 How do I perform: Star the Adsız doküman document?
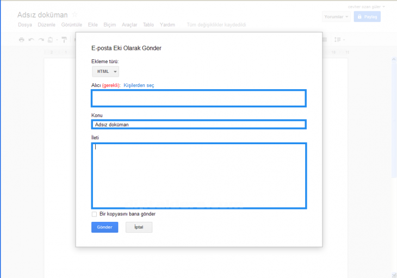tap(75, 15)
